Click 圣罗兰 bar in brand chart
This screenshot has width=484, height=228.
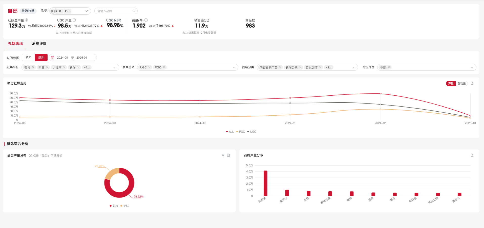click(x=287, y=193)
